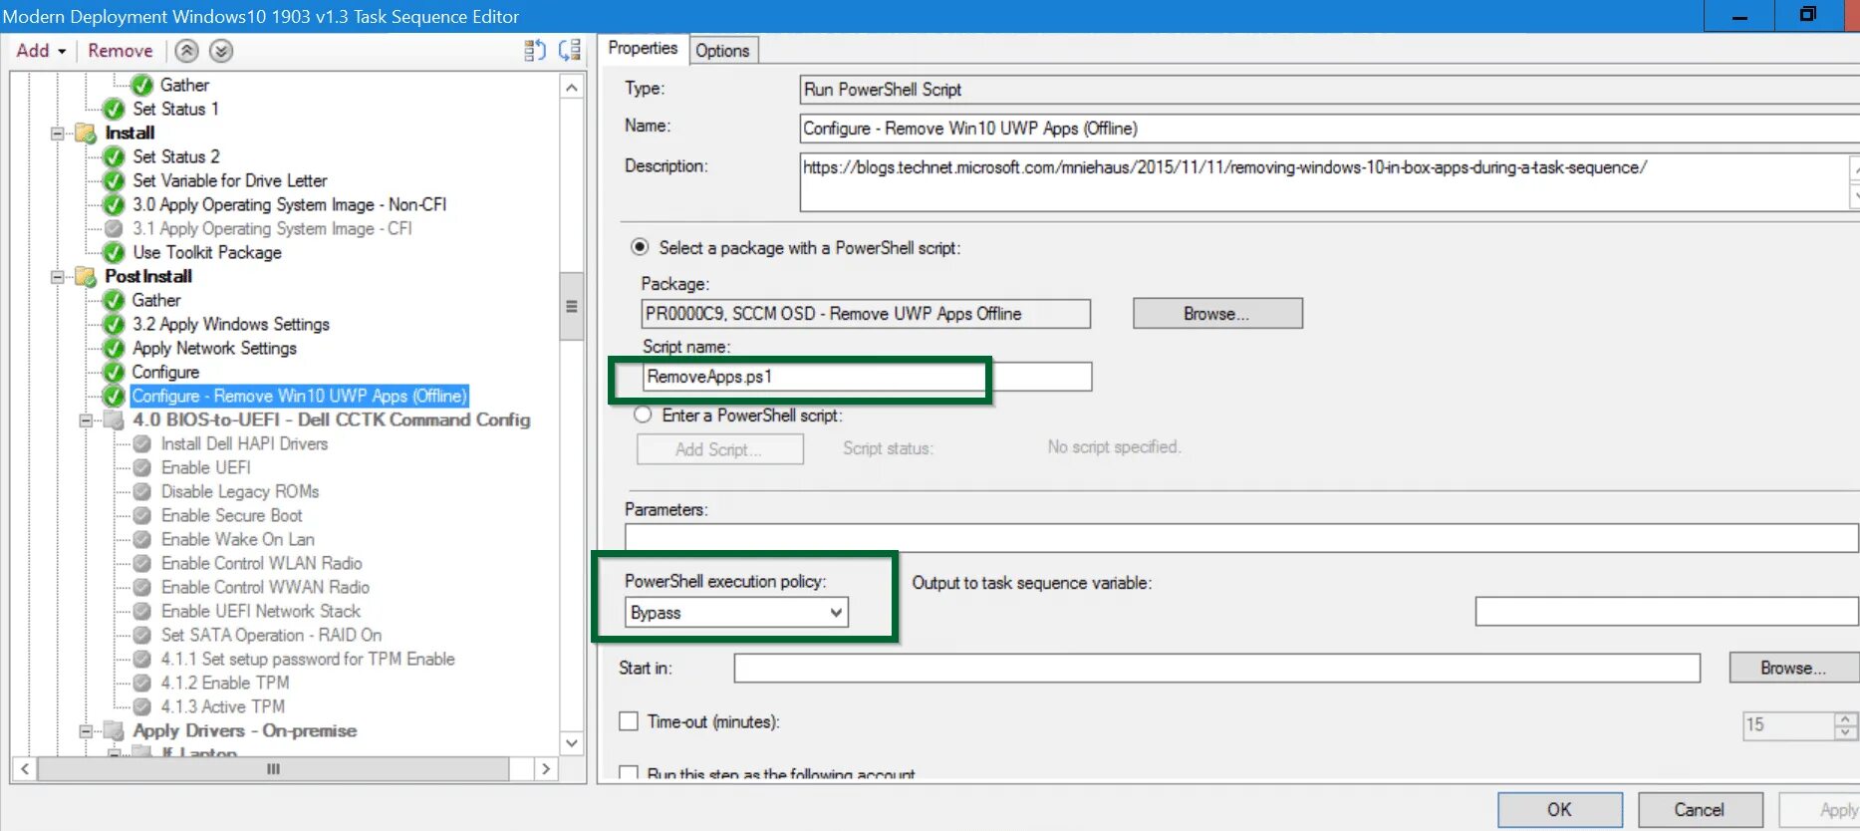This screenshot has width=1860, height=831.
Task: Switch to the Properties tab
Action: 643,48
